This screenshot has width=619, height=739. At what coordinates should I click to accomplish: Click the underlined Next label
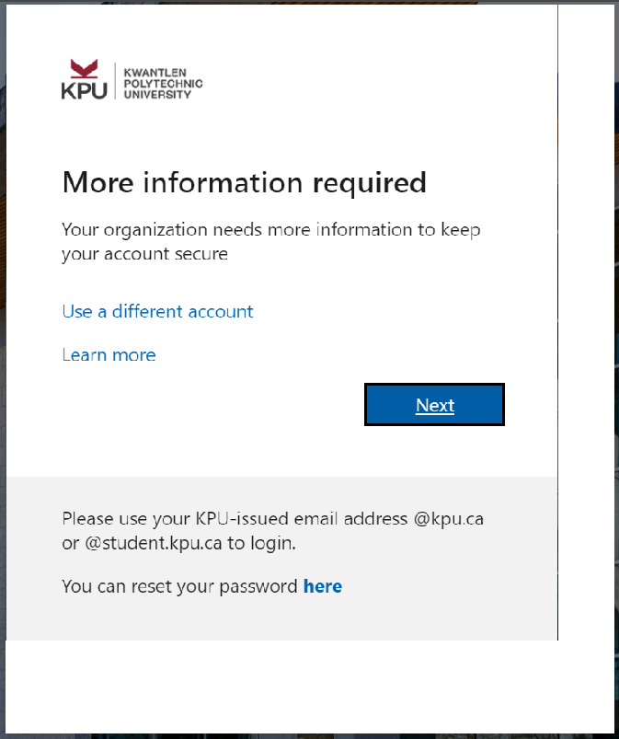click(434, 404)
